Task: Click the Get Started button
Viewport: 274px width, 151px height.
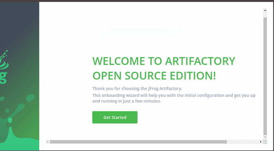Action: tap(115, 117)
